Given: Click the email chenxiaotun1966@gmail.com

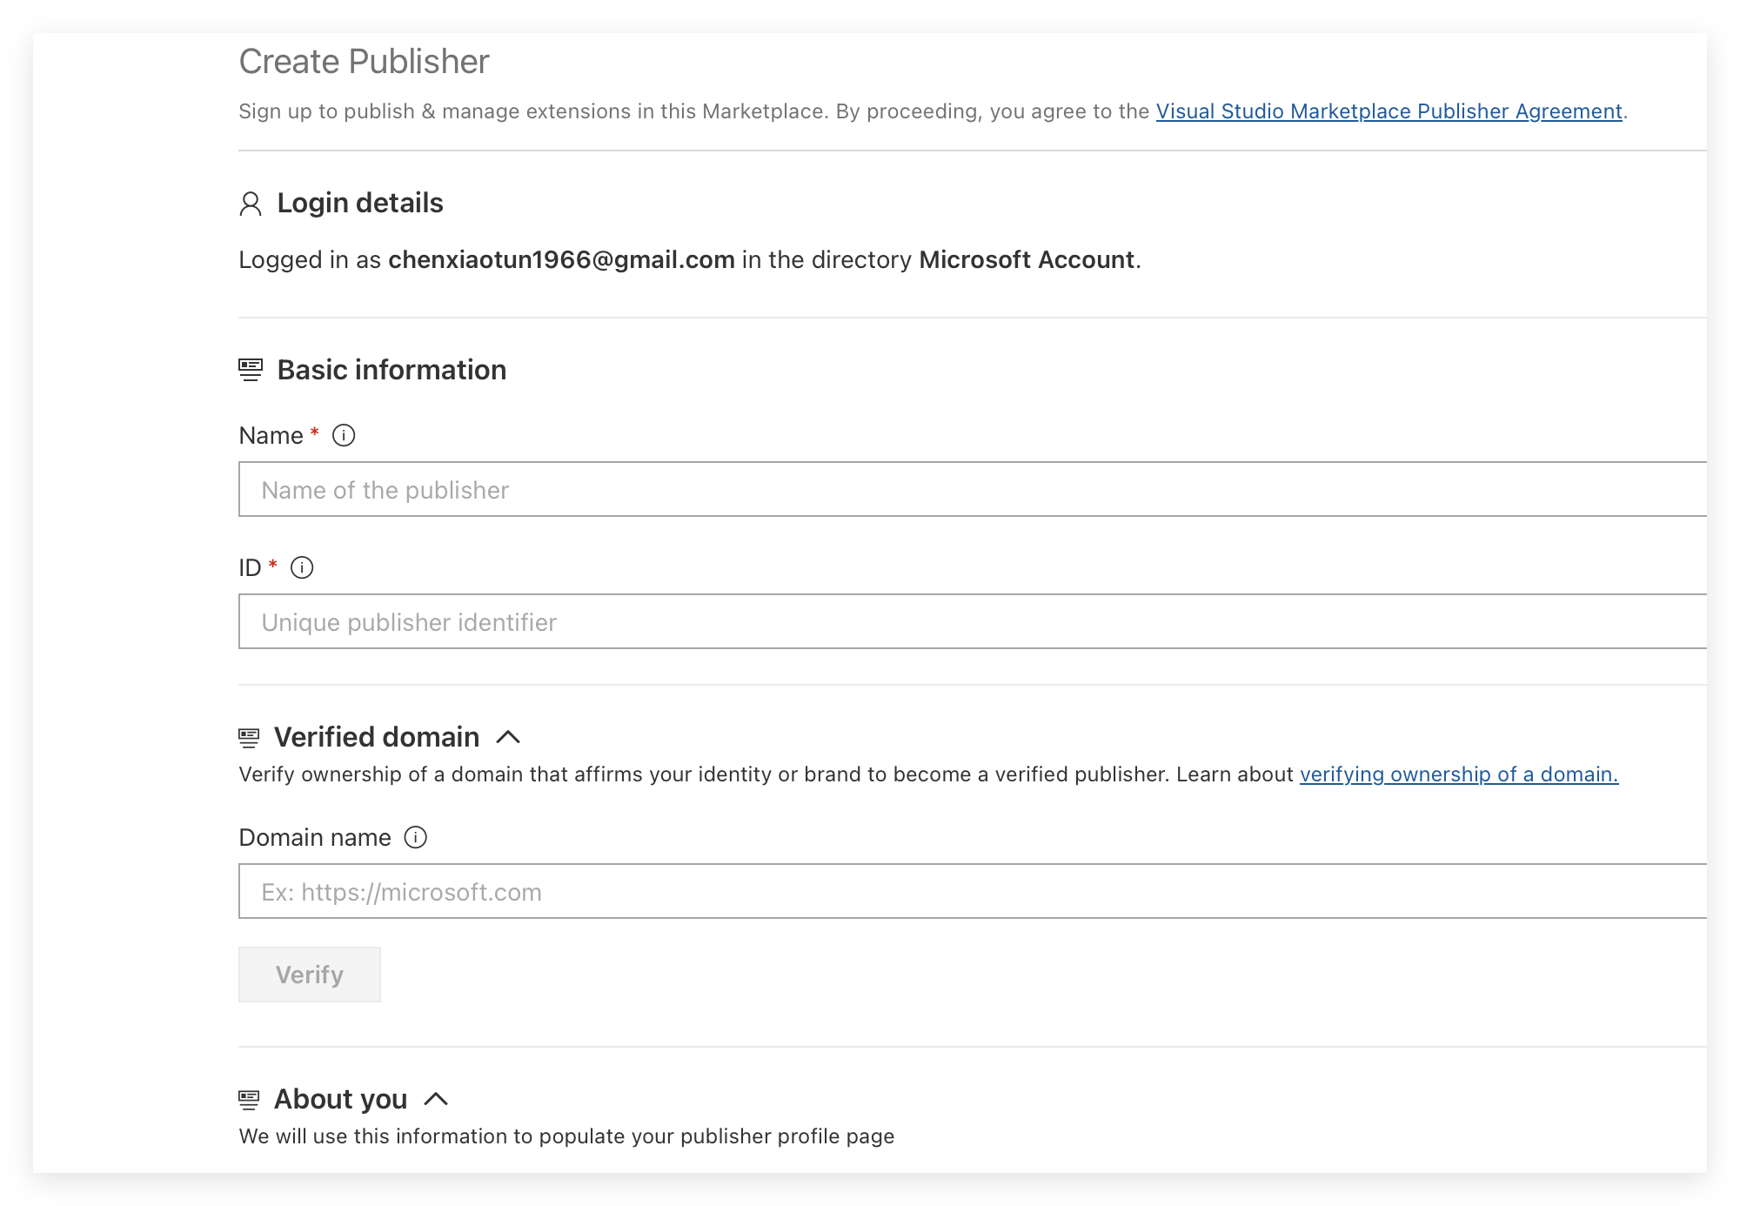Looking at the screenshot, I should click(x=561, y=259).
